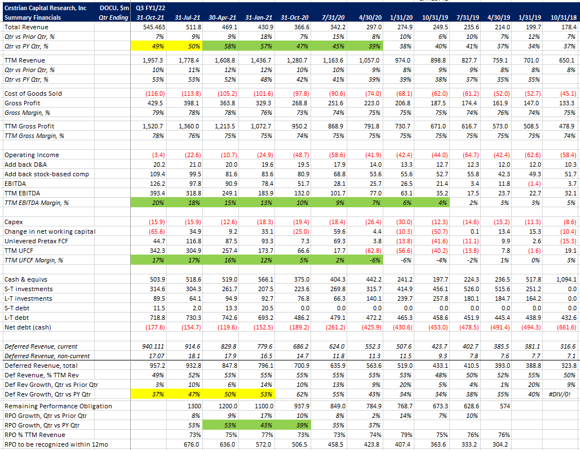Screen dimensions: 580x450
Task: Select the 'Total Revenue' row label
Action: pos(26,27)
